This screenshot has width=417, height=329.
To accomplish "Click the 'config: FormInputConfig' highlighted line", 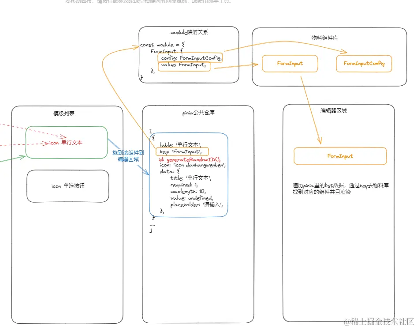I will click(x=190, y=58).
